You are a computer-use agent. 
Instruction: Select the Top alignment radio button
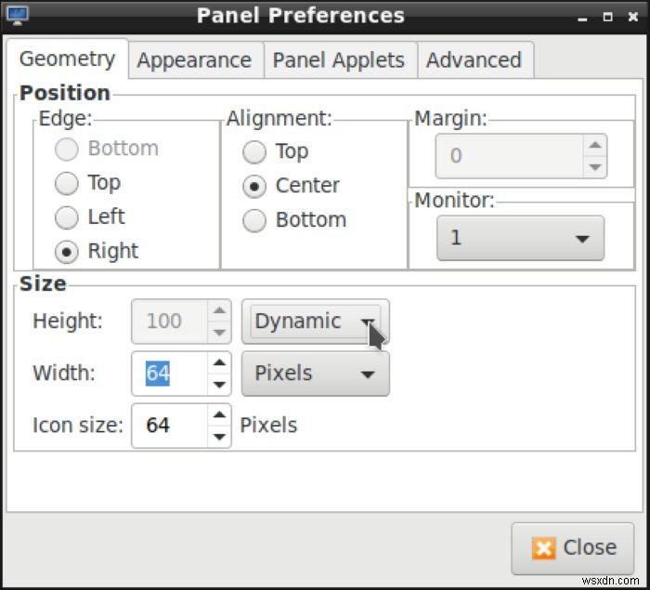point(253,151)
